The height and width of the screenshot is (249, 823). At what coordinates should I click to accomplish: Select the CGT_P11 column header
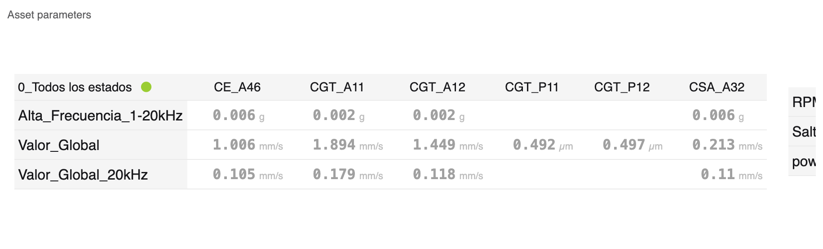(x=532, y=87)
